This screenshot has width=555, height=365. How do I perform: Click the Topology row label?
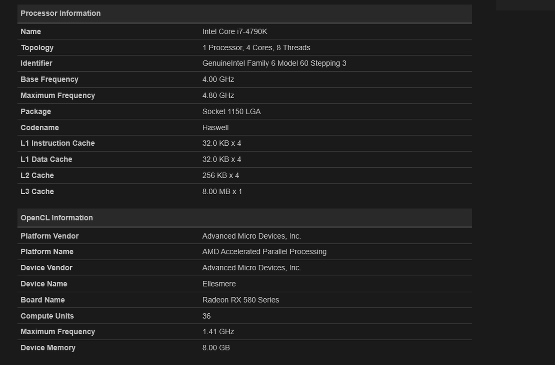(x=37, y=48)
